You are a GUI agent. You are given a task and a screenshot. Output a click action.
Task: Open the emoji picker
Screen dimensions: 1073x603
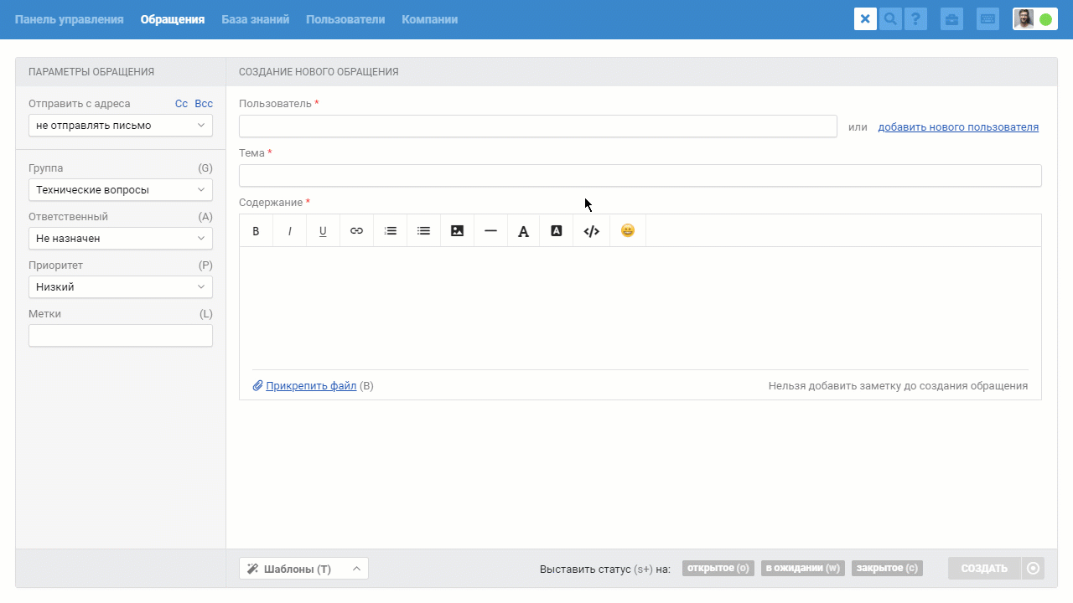pos(628,231)
